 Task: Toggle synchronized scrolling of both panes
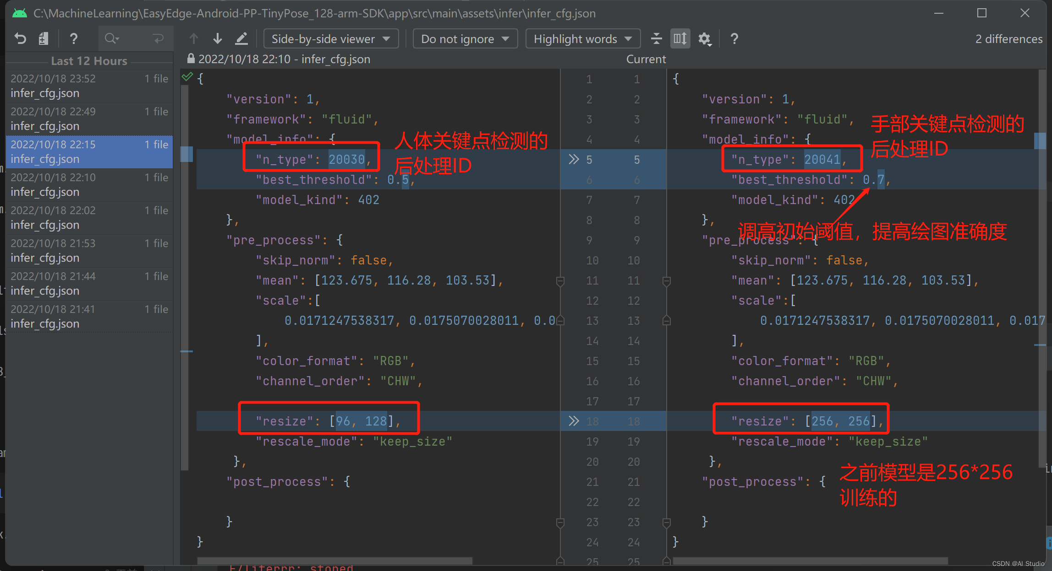point(680,38)
